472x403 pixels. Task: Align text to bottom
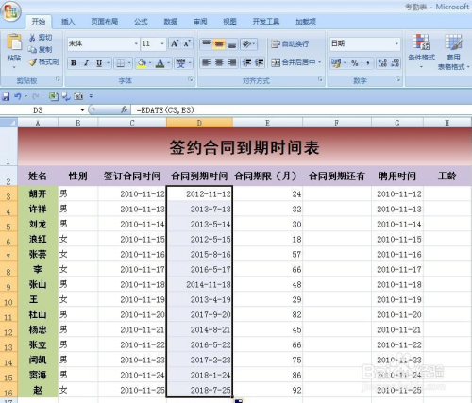point(232,43)
